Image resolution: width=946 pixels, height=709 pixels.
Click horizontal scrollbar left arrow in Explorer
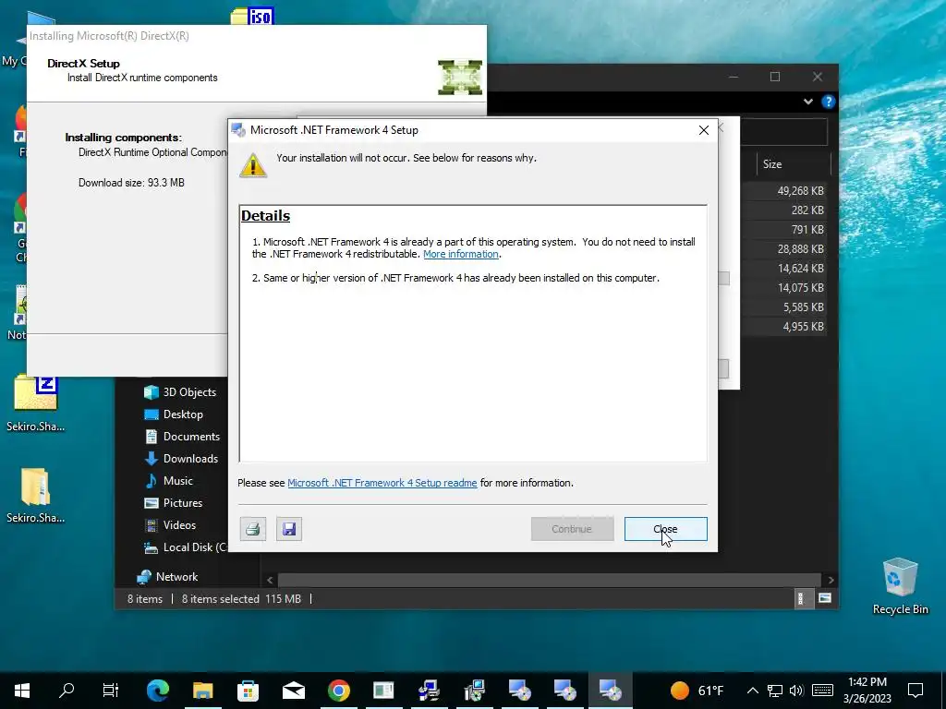[x=270, y=580]
